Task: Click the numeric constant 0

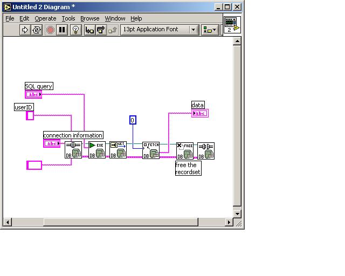Action: [x=133, y=120]
